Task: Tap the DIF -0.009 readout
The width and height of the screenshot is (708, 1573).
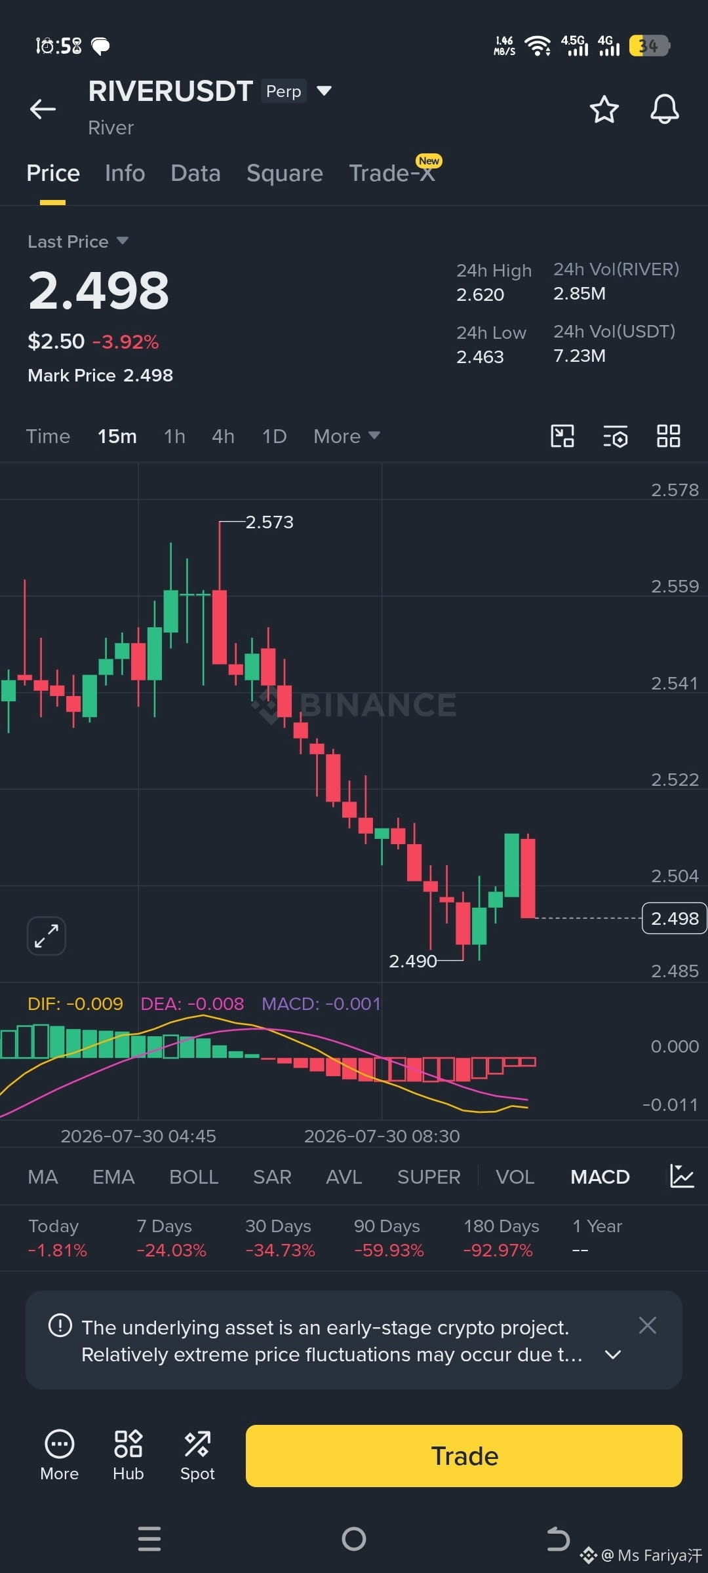Action: [75, 1004]
